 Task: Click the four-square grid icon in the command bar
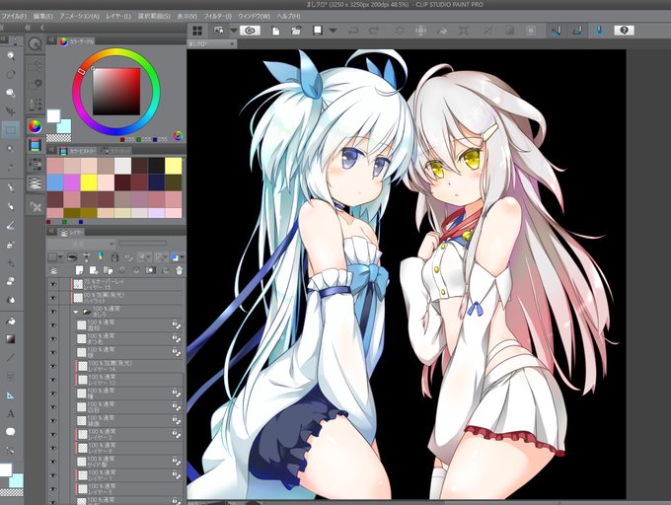tap(197, 31)
